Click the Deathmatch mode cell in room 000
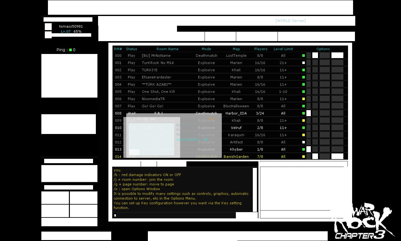The height and width of the screenshot is (241, 401). 206,56
